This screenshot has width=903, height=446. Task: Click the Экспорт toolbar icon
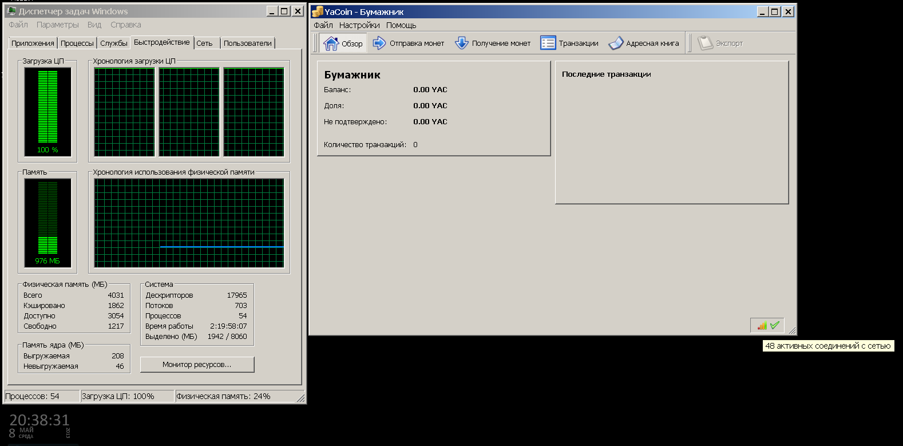click(x=706, y=43)
